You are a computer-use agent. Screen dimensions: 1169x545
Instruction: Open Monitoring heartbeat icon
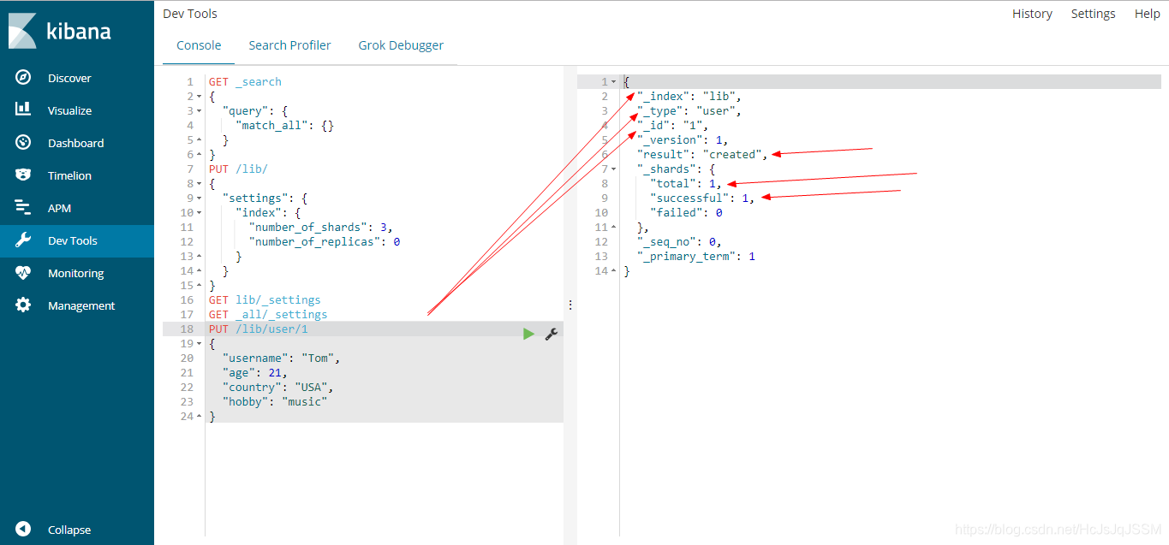[23, 273]
